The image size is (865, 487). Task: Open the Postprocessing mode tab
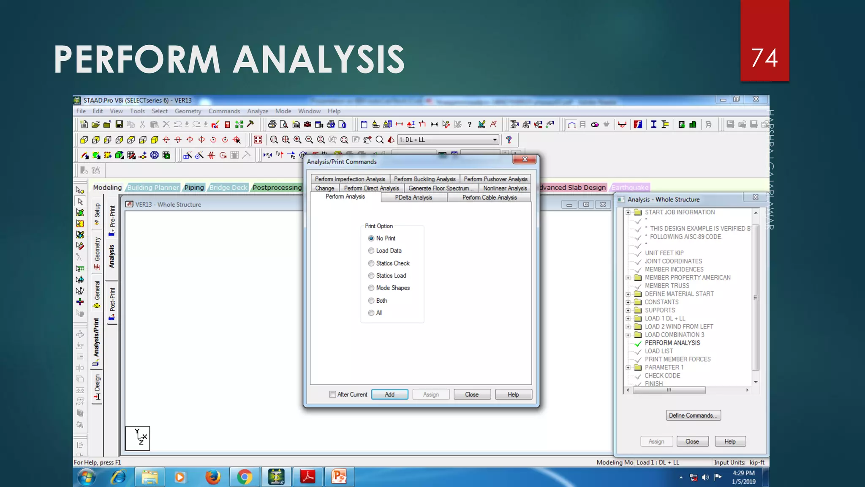click(277, 187)
